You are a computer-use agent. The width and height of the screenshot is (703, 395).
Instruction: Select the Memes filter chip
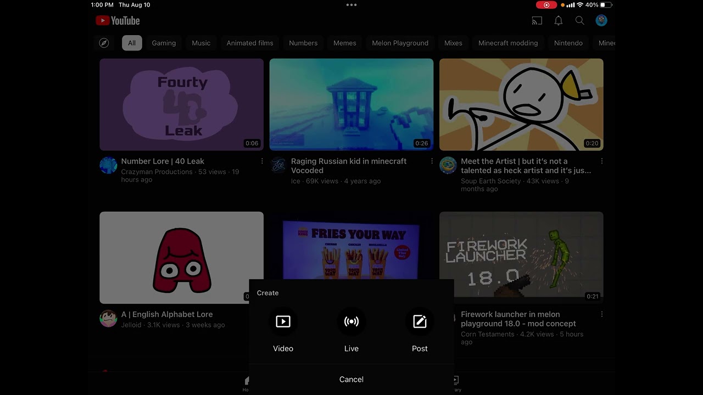(345, 43)
